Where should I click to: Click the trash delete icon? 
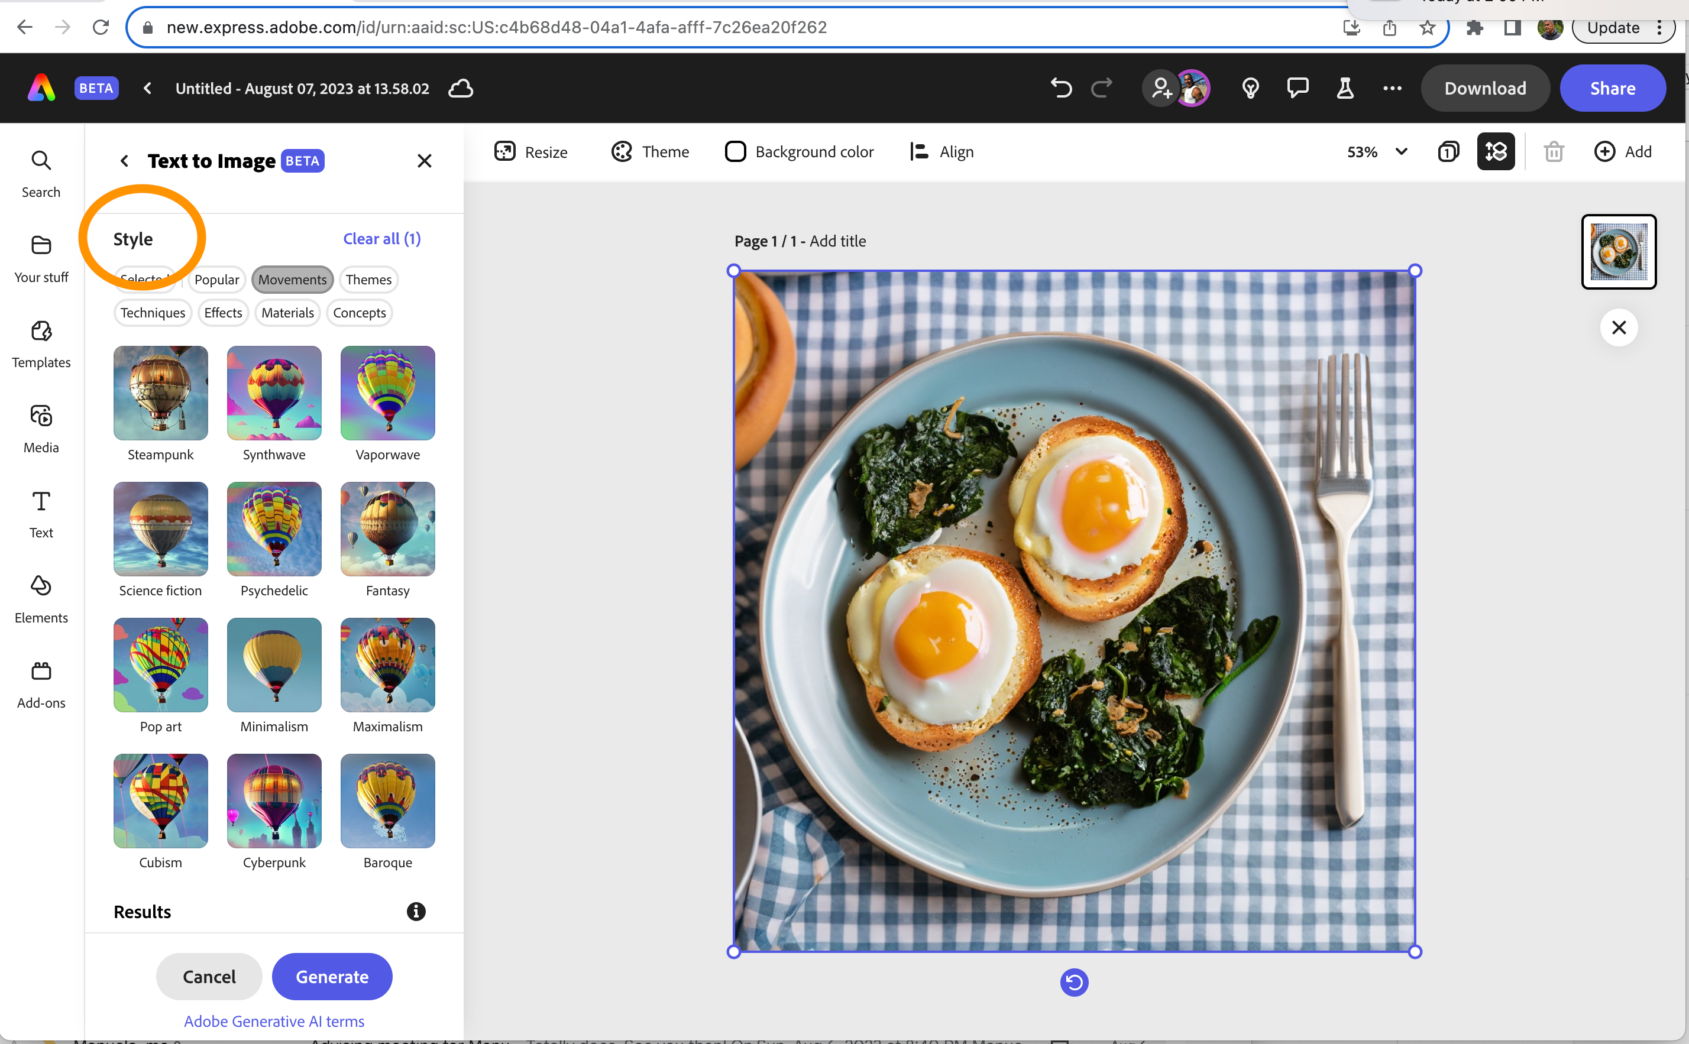pyautogui.click(x=1553, y=151)
